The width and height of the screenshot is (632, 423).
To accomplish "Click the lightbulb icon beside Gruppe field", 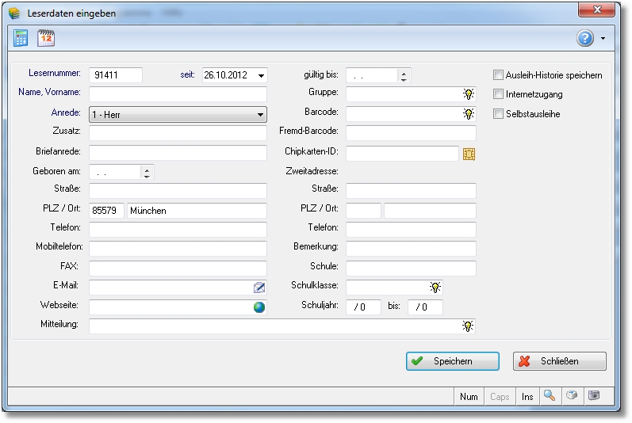I will click(469, 94).
